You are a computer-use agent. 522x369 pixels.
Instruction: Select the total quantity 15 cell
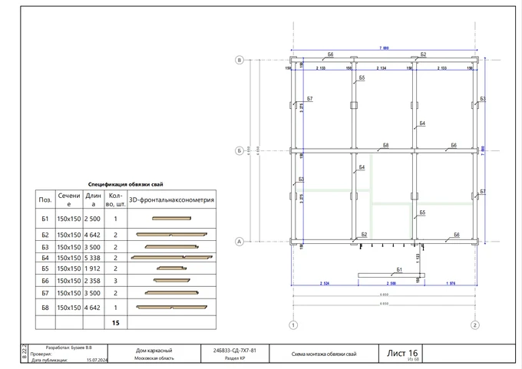(x=115, y=323)
